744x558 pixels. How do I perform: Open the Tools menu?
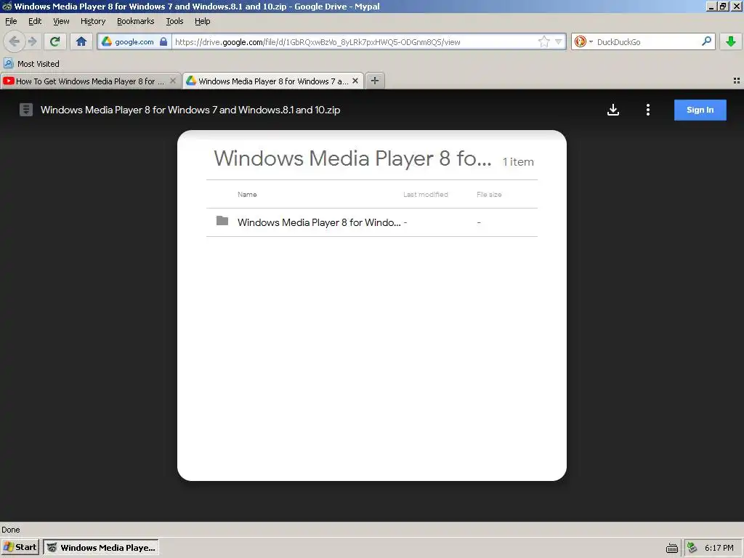(x=174, y=21)
